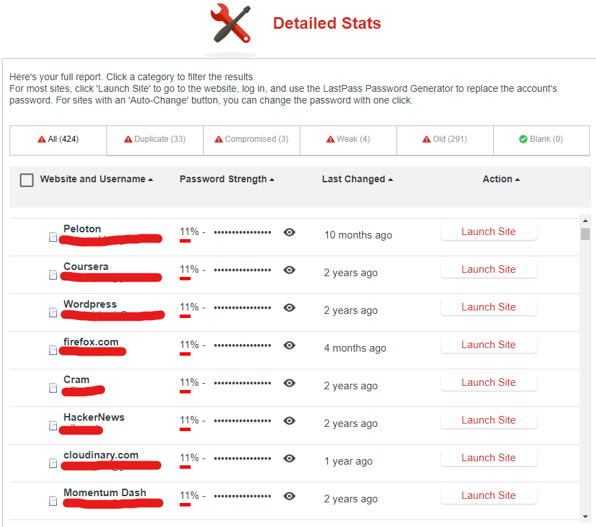The width and height of the screenshot is (596, 527).
Task: Click the firefox.com site name
Action: tap(91, 341)
